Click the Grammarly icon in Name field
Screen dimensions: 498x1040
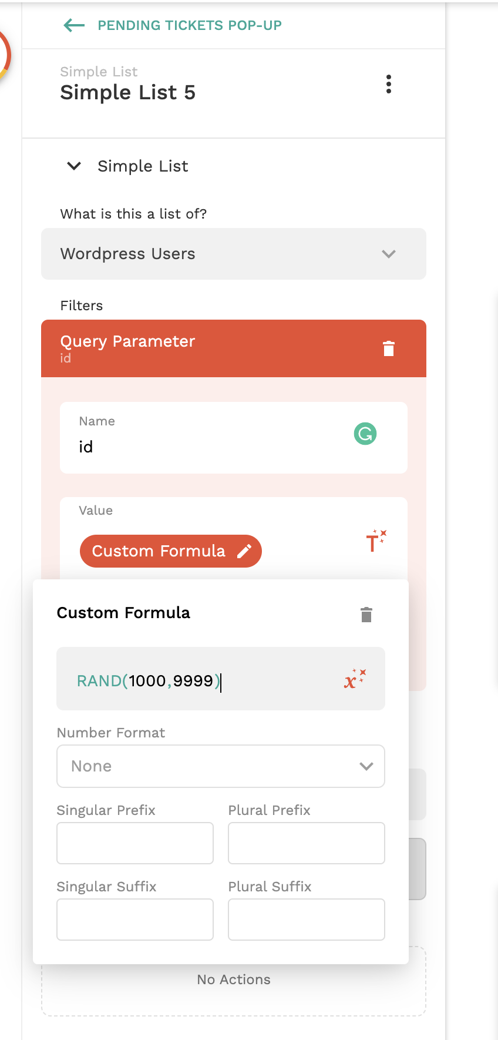click(x=365, y=434)
